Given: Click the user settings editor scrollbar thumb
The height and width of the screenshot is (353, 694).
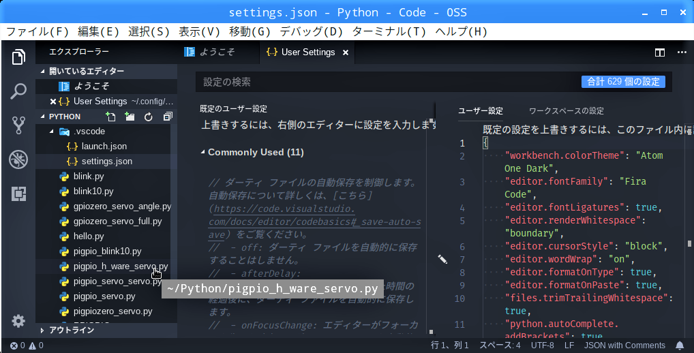Looking at the screenshot, I should tap(689, 244).
